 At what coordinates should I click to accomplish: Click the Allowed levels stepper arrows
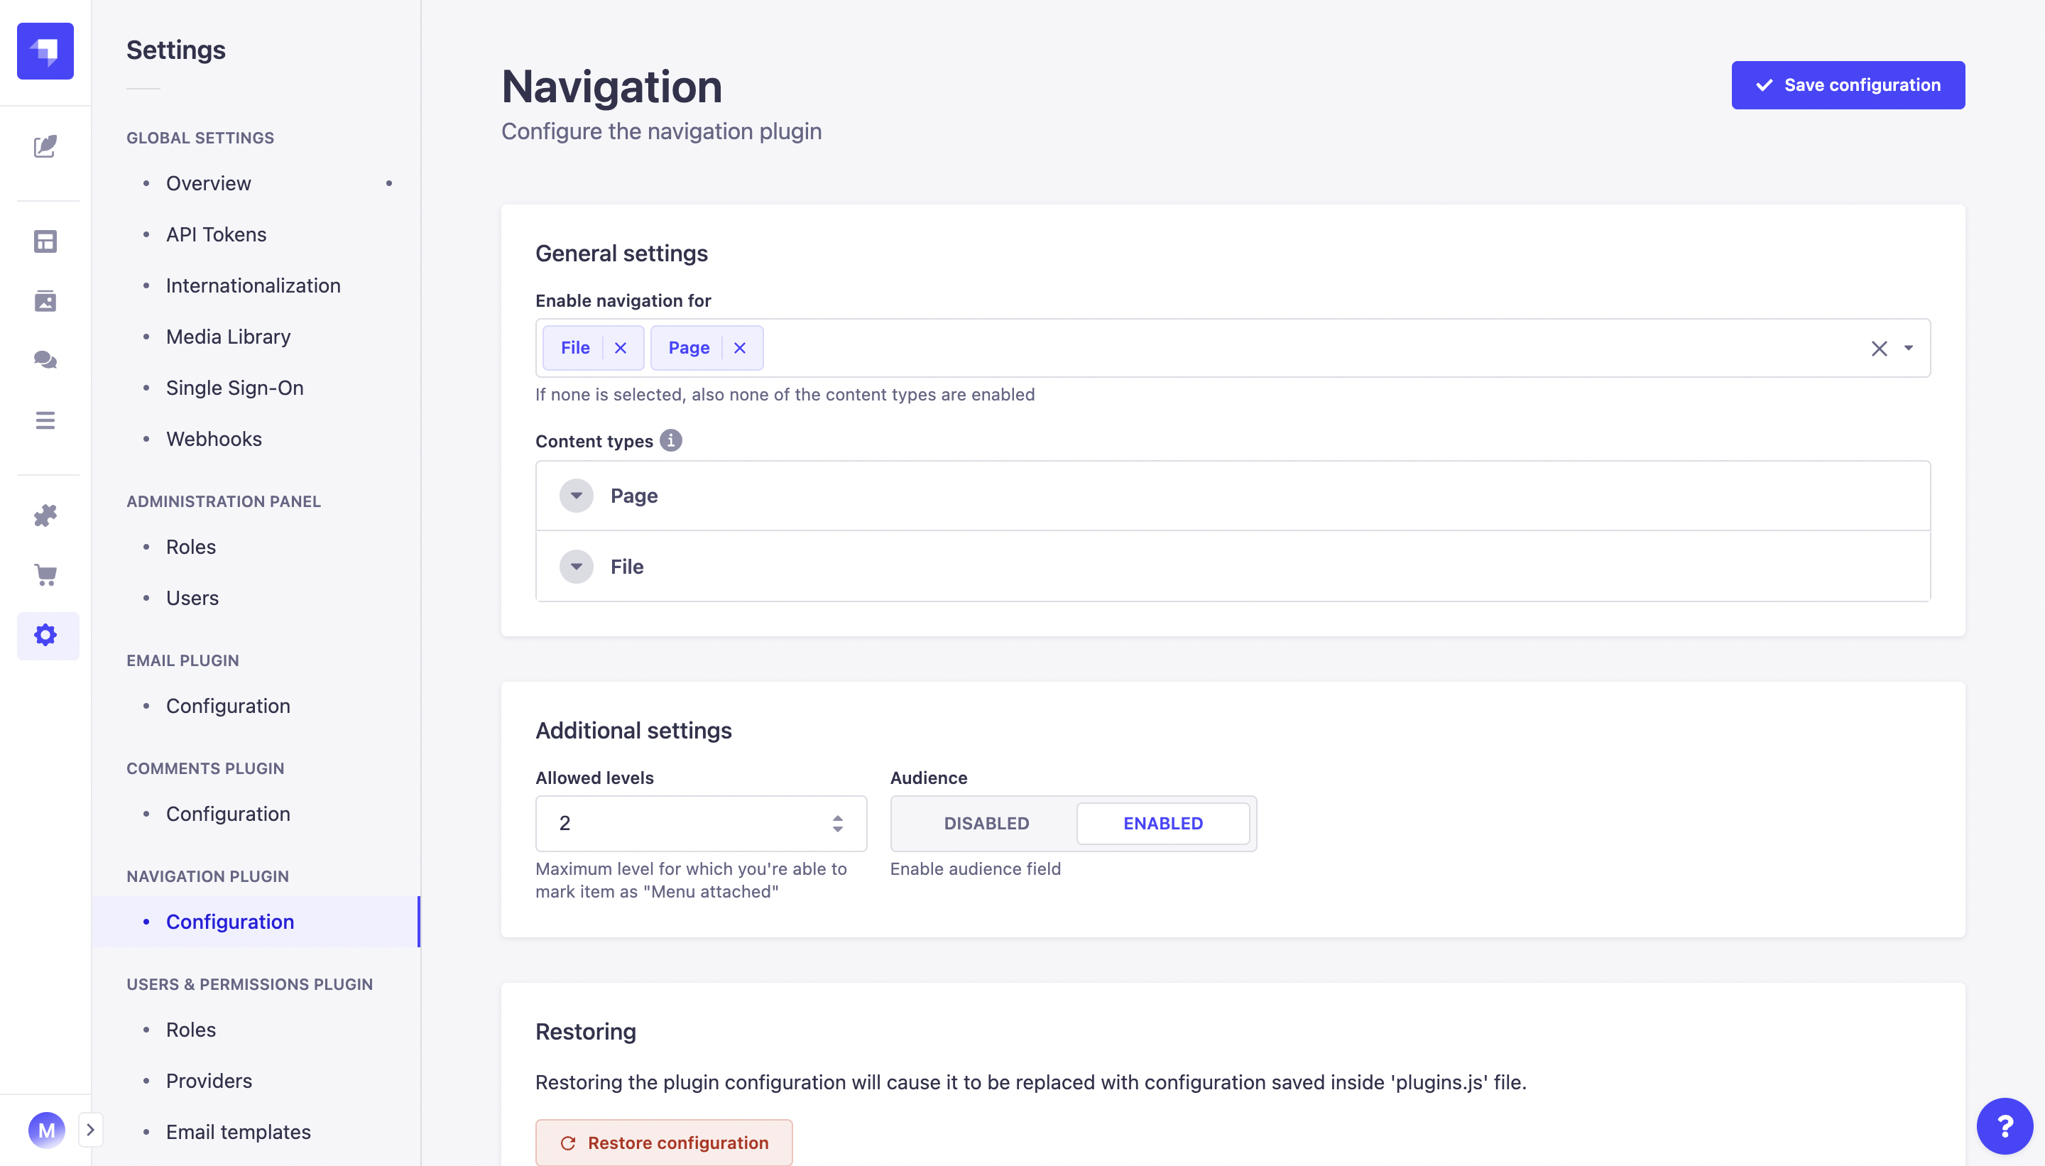coord(838,823)
